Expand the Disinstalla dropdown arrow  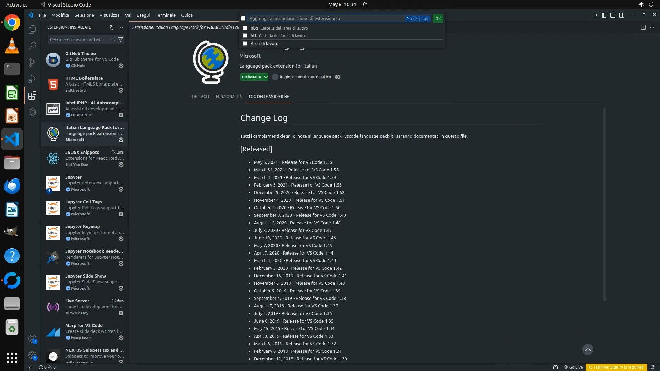(x=266, y=77)
